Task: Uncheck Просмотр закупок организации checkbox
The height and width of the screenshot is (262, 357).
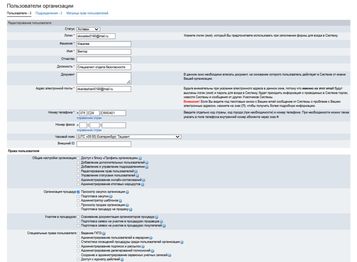Action: [79, 192]
